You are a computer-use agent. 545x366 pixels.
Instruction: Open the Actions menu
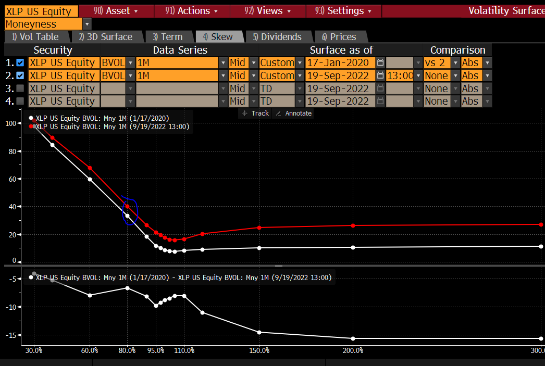(x=192, y=11)
